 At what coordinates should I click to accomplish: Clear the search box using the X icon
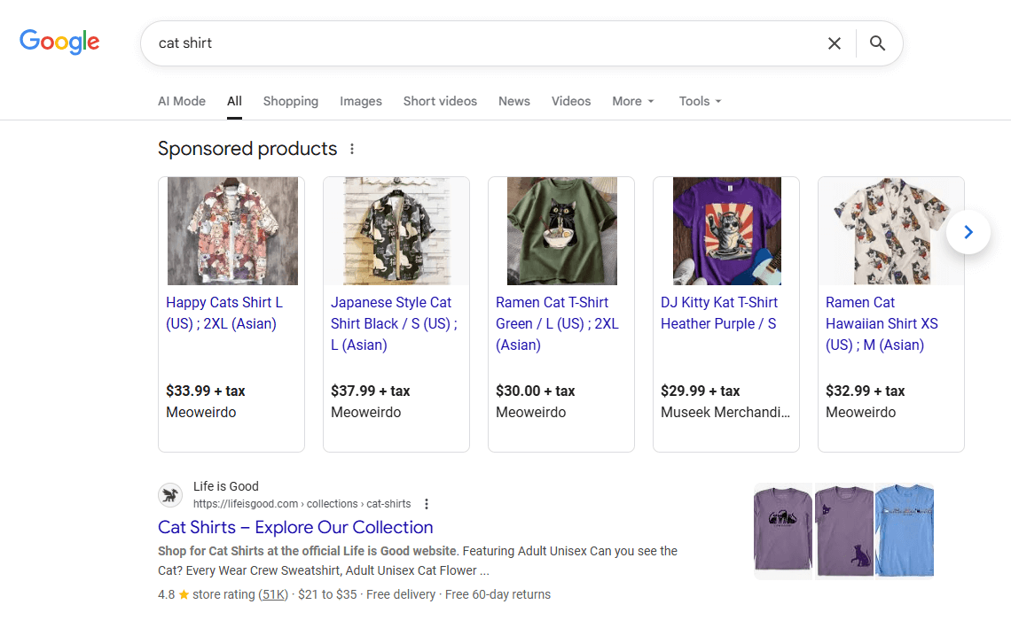tap(834, 43)
